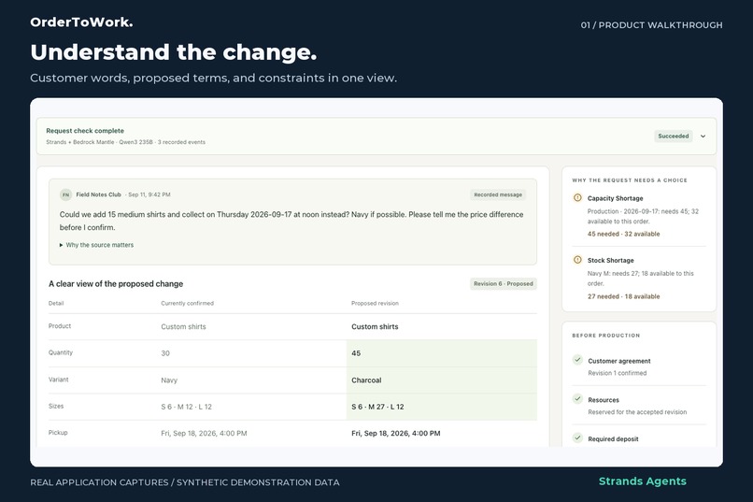Click the Strands + Bedrock Mantle subtitle
Viewport: 753px width, 502px height.
coord(125,142)
